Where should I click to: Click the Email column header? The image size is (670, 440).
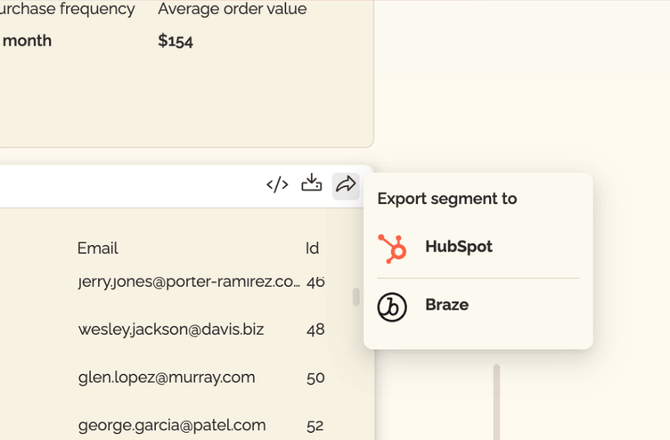[x=97, y=249]
